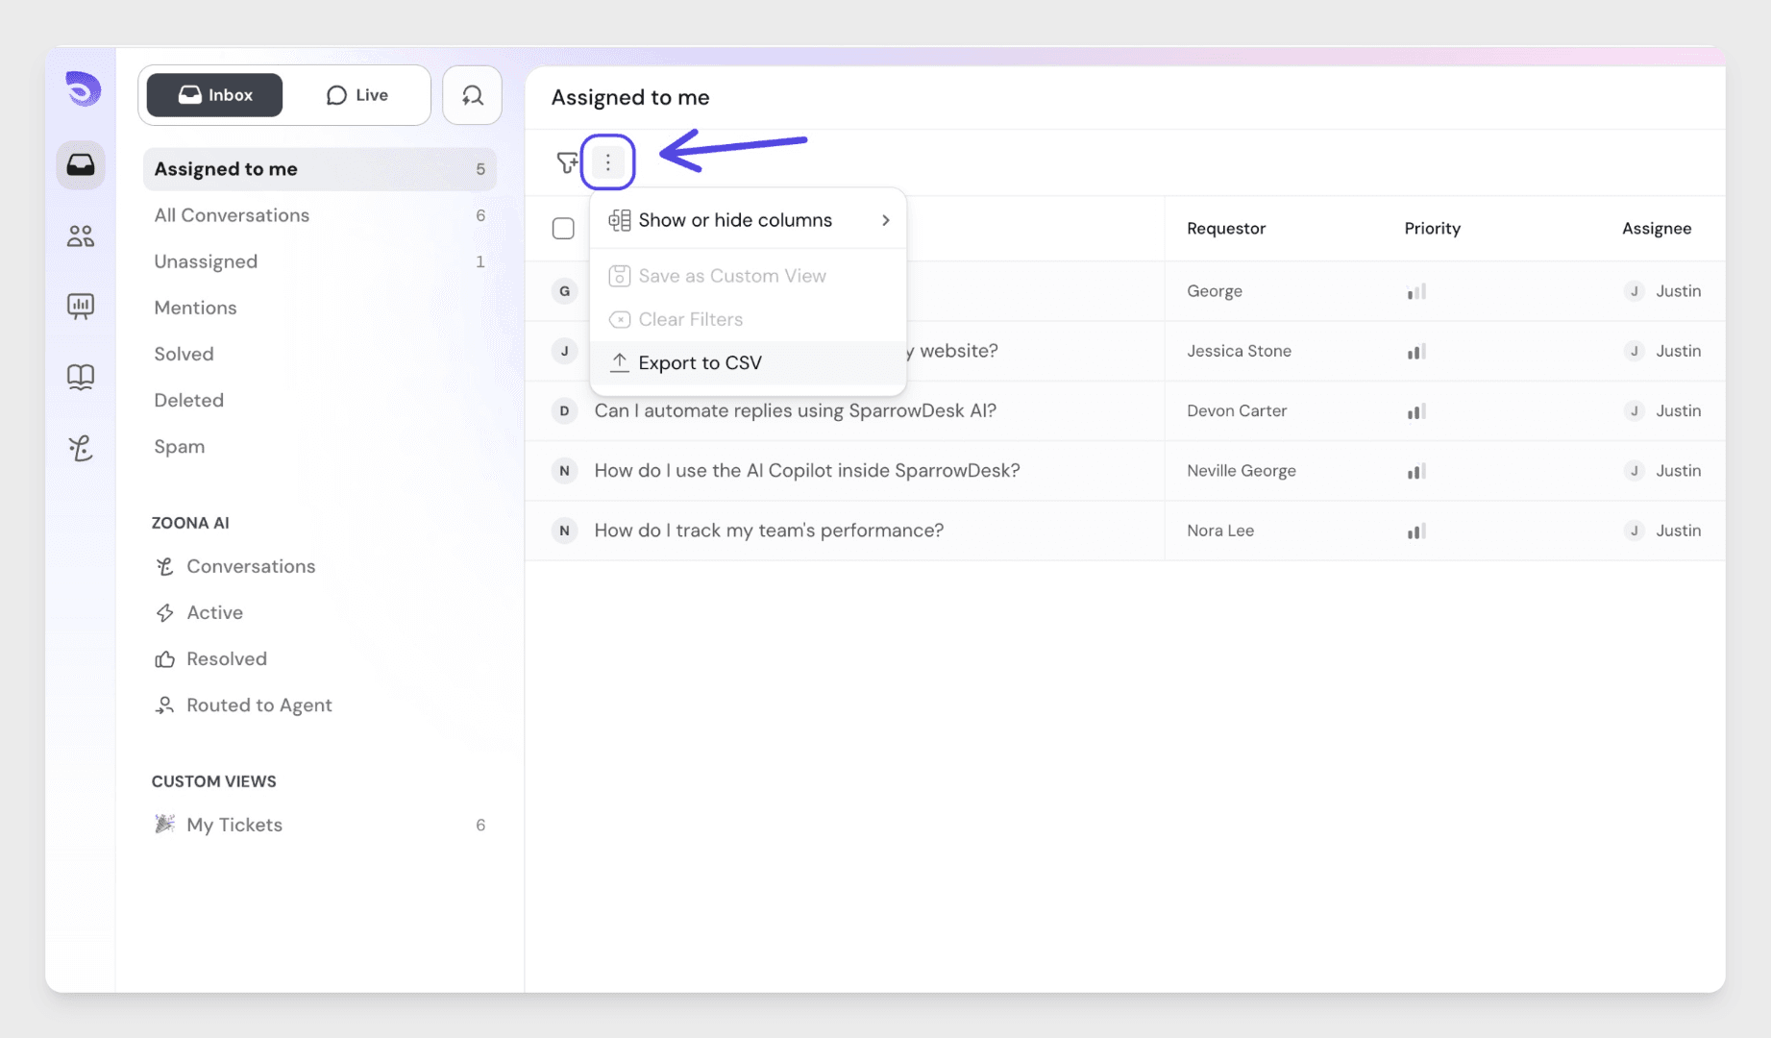Click the headset agent status icon
The height and width of the screenshot is (1038, 1771).
coord(472,95)
